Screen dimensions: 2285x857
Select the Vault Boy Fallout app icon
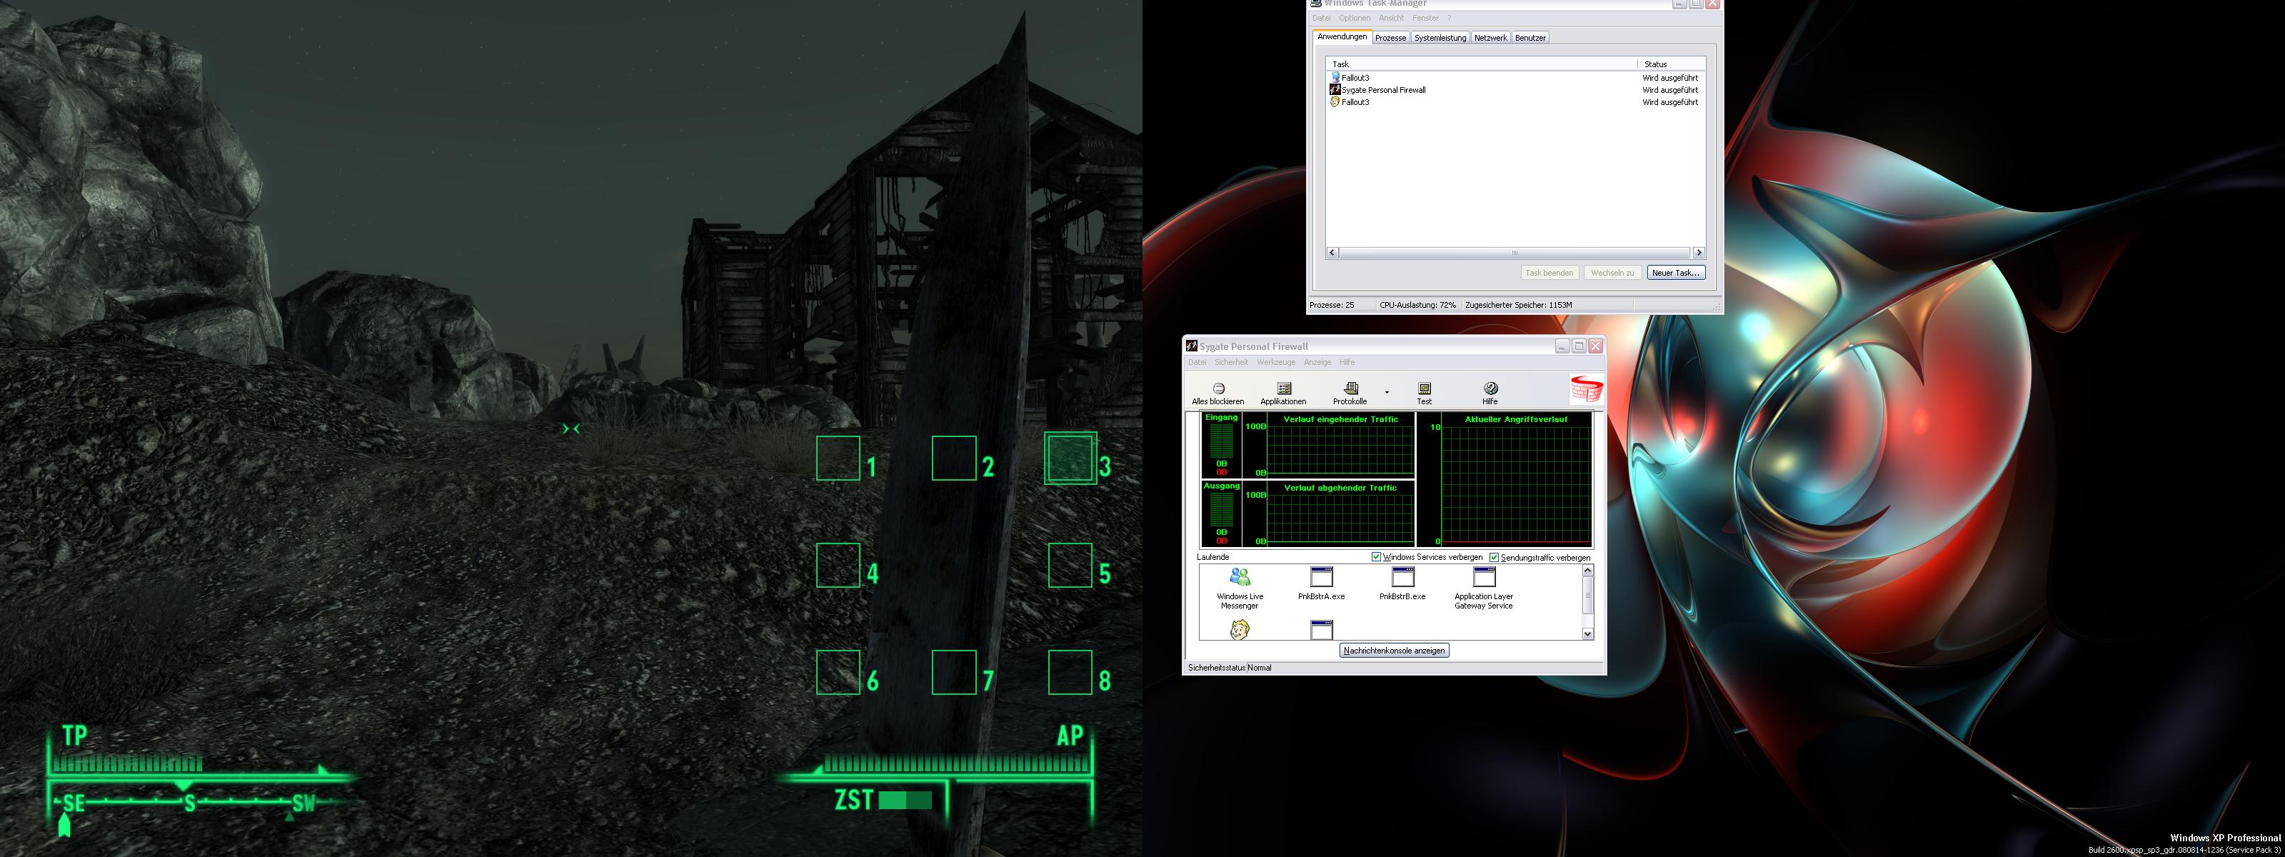pyautogui.click(x=1240, y=629)
